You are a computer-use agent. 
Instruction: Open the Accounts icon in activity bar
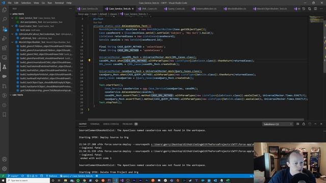tap(5, 159)
